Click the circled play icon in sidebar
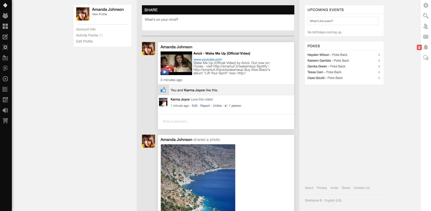This screenshot has width=431, height=211. (x=5, y=79)
